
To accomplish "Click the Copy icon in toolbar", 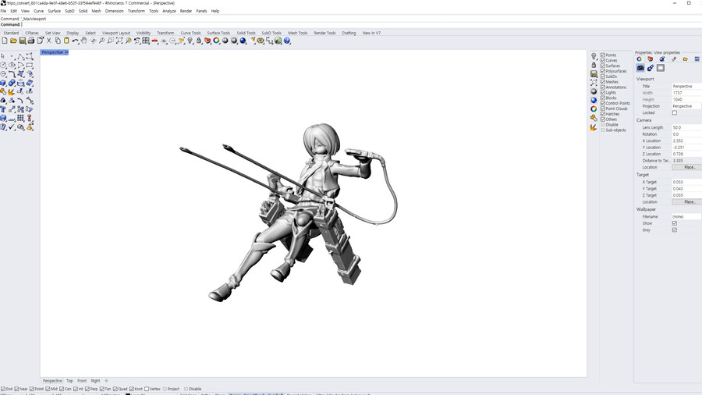I will click(57, 41).
